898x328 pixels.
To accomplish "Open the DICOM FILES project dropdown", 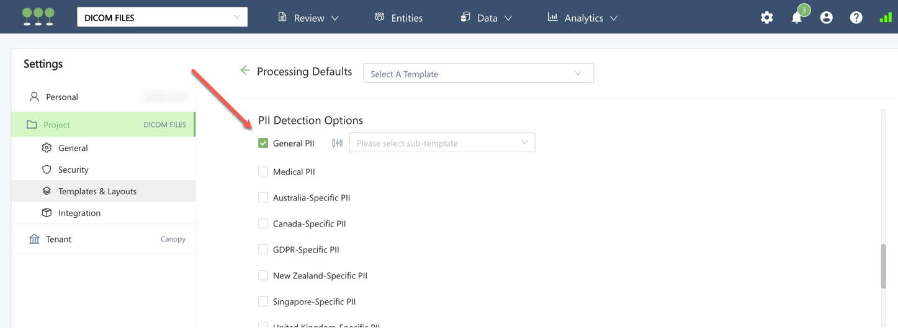I will (162, 17).
